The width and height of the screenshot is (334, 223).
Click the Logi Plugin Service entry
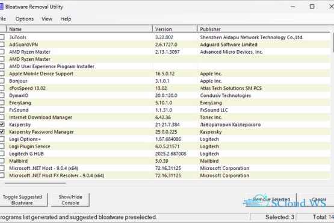click(29, 146)
